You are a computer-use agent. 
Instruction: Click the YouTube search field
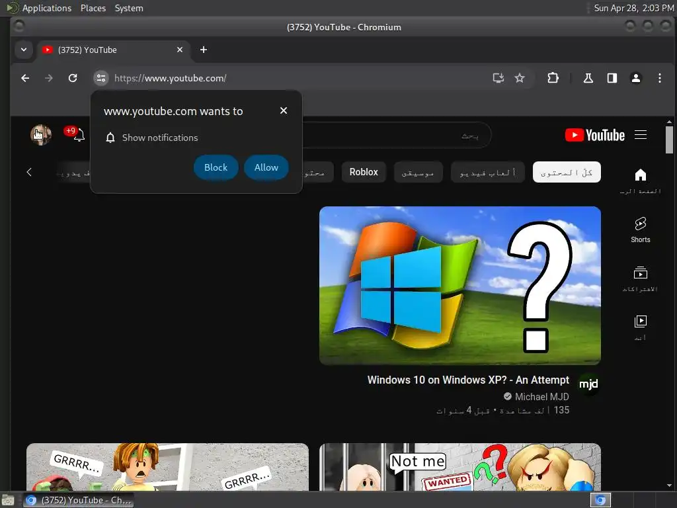coord(397,135)
